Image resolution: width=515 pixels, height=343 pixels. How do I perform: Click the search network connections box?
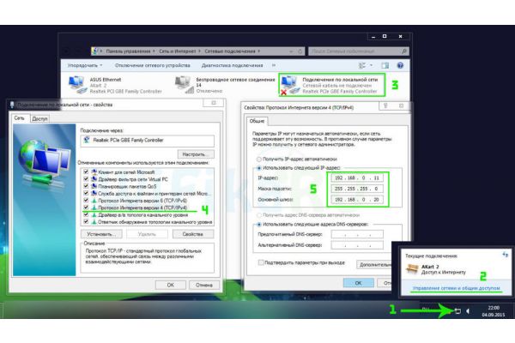[354, 51]
